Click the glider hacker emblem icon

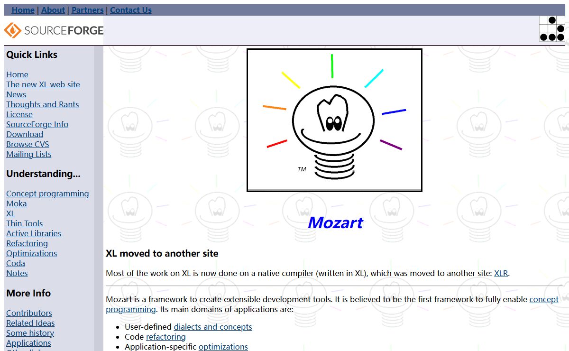[552, 28]
